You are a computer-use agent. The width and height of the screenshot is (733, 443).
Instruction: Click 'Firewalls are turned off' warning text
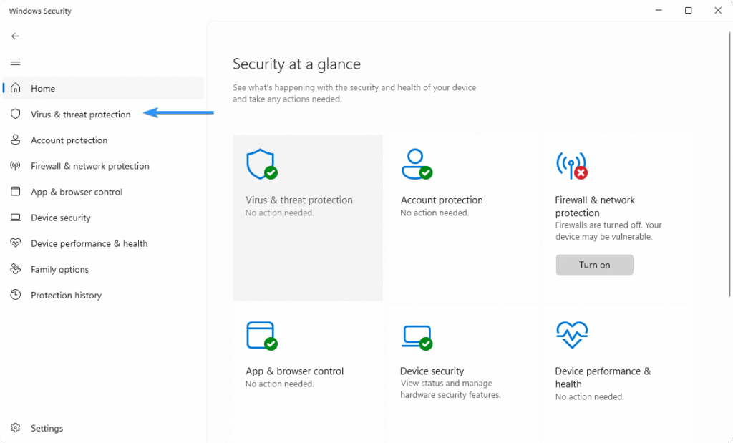(608, 231)
